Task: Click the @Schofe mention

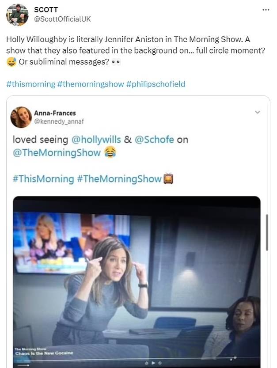Action: click(x=154, y=140)
